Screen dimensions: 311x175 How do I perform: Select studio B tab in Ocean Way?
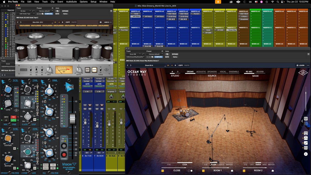tap(178, 72)
